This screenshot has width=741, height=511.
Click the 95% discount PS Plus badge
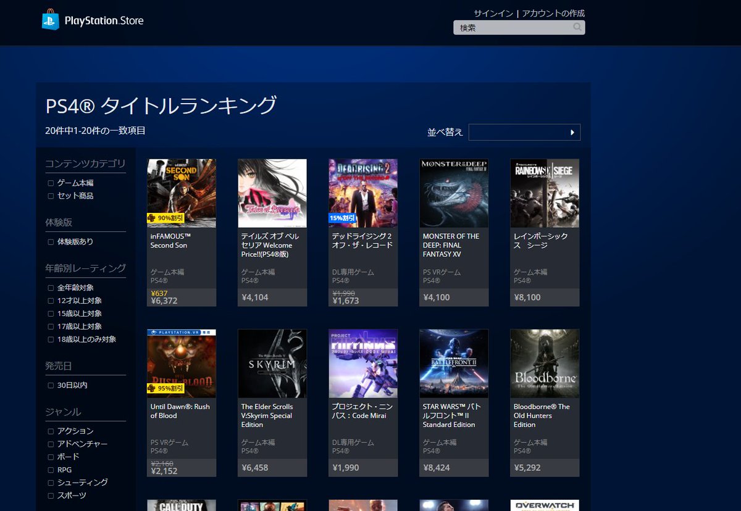(165, 388)
